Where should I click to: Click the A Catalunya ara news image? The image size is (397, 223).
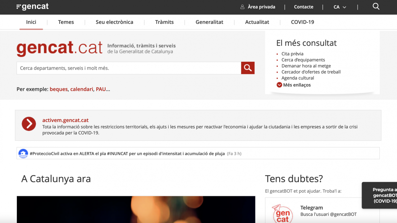[x=136, y=209]
